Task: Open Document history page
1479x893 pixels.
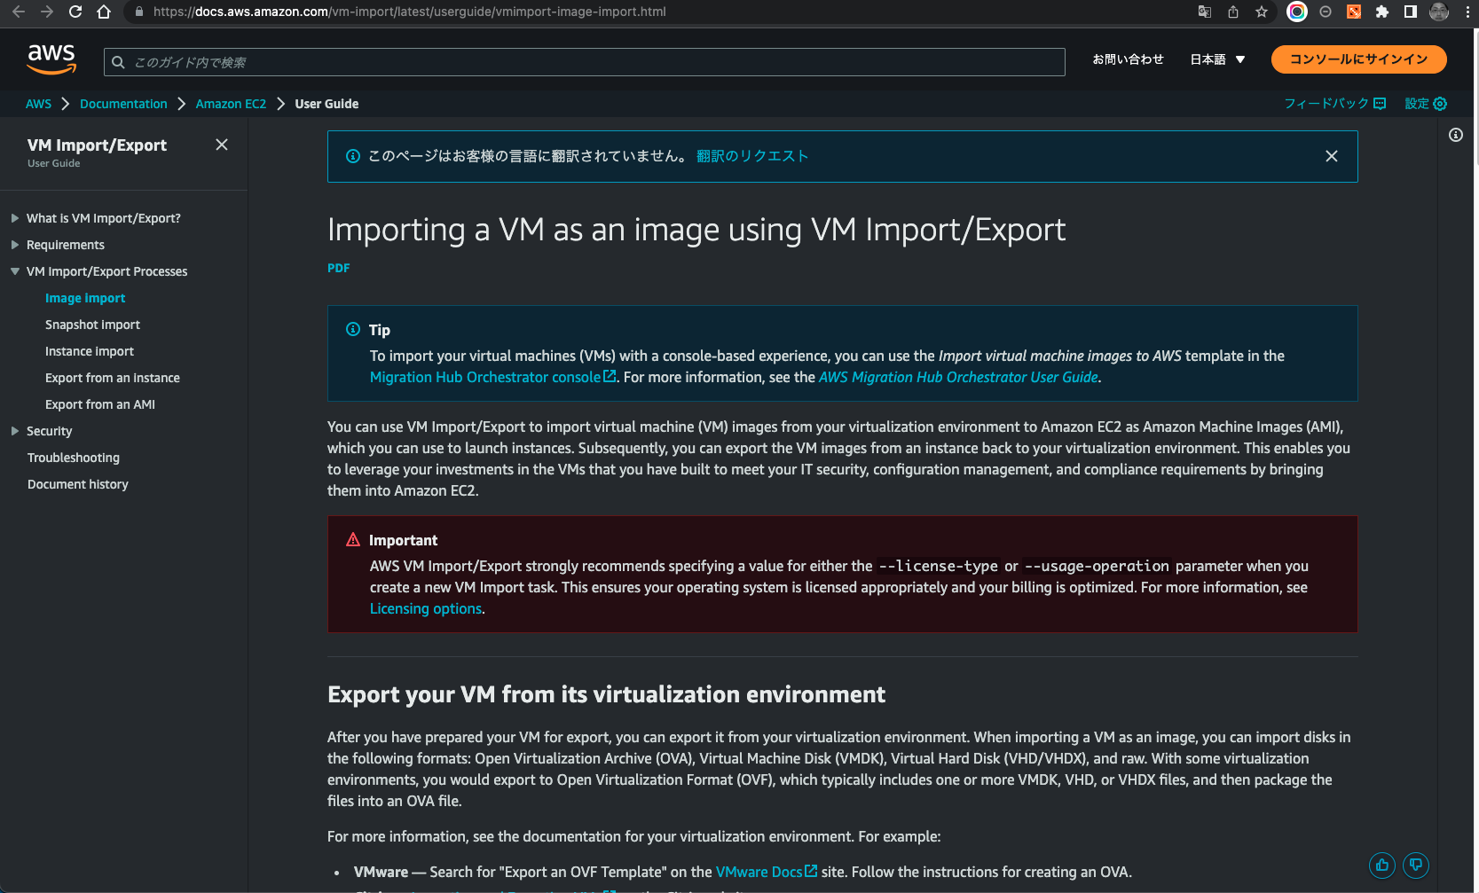Action: pos(78,484)
